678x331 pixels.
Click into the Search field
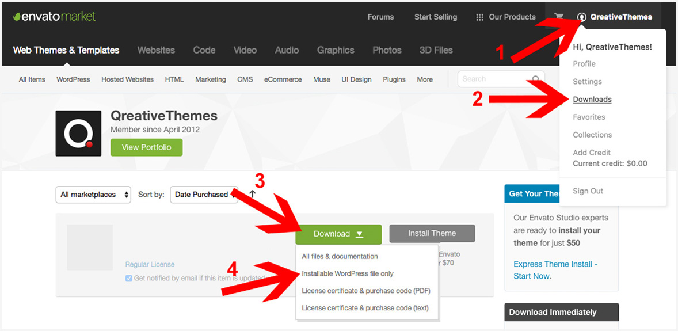point(501,79)
